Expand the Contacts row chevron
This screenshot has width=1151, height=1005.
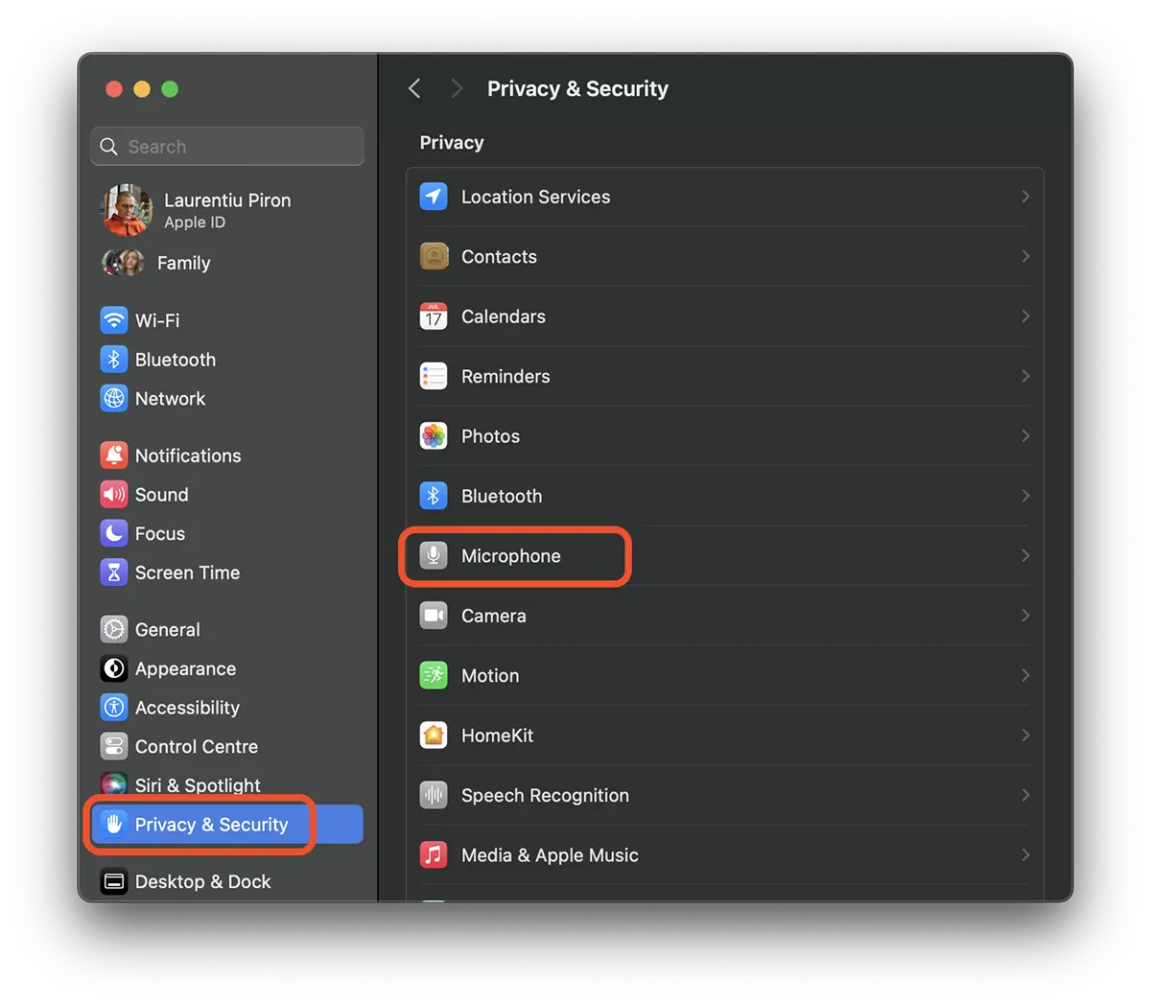[1024, 257]
